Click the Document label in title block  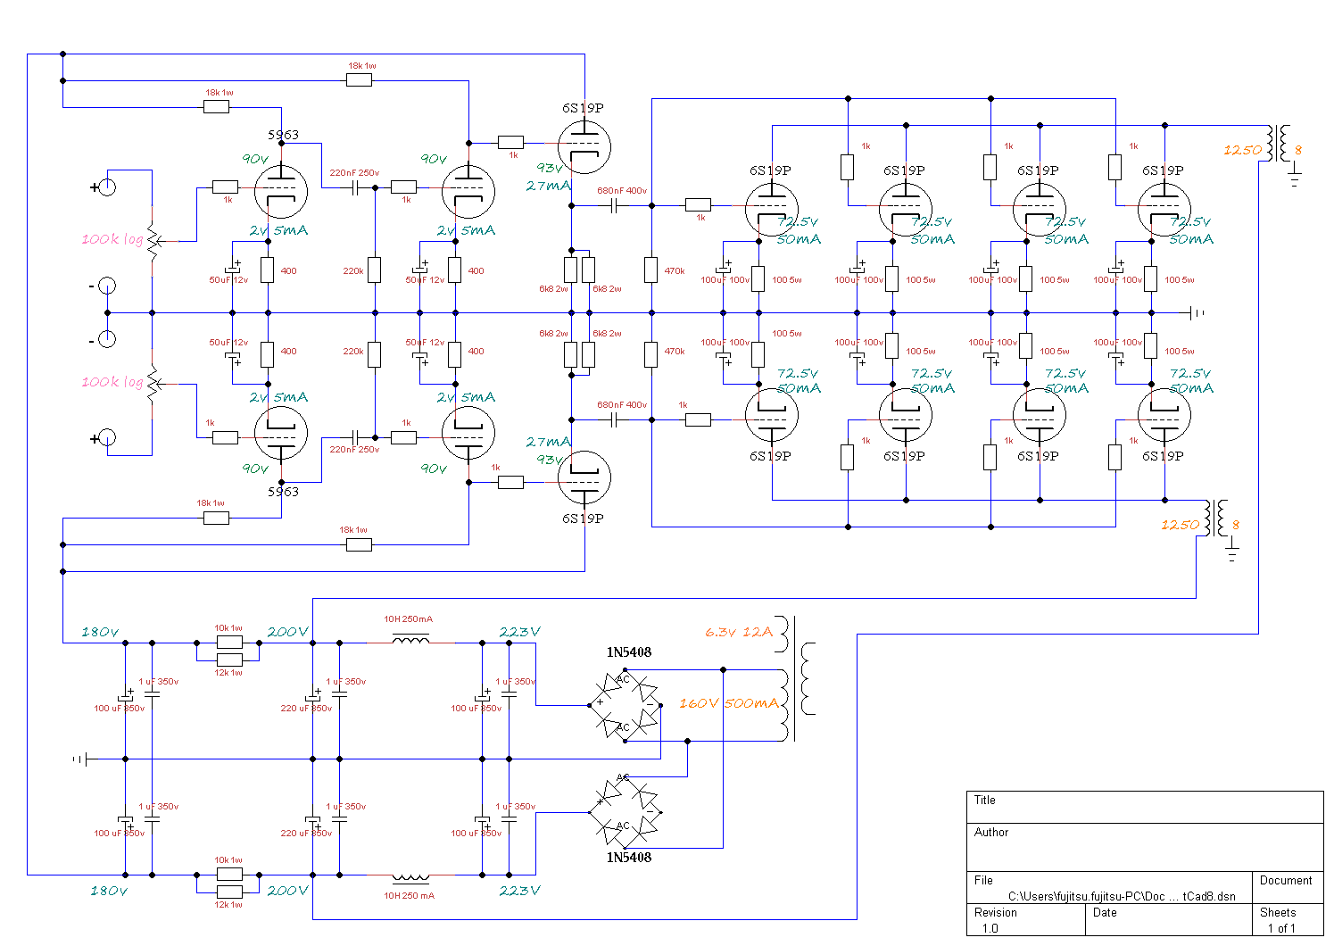(1286, 880)
